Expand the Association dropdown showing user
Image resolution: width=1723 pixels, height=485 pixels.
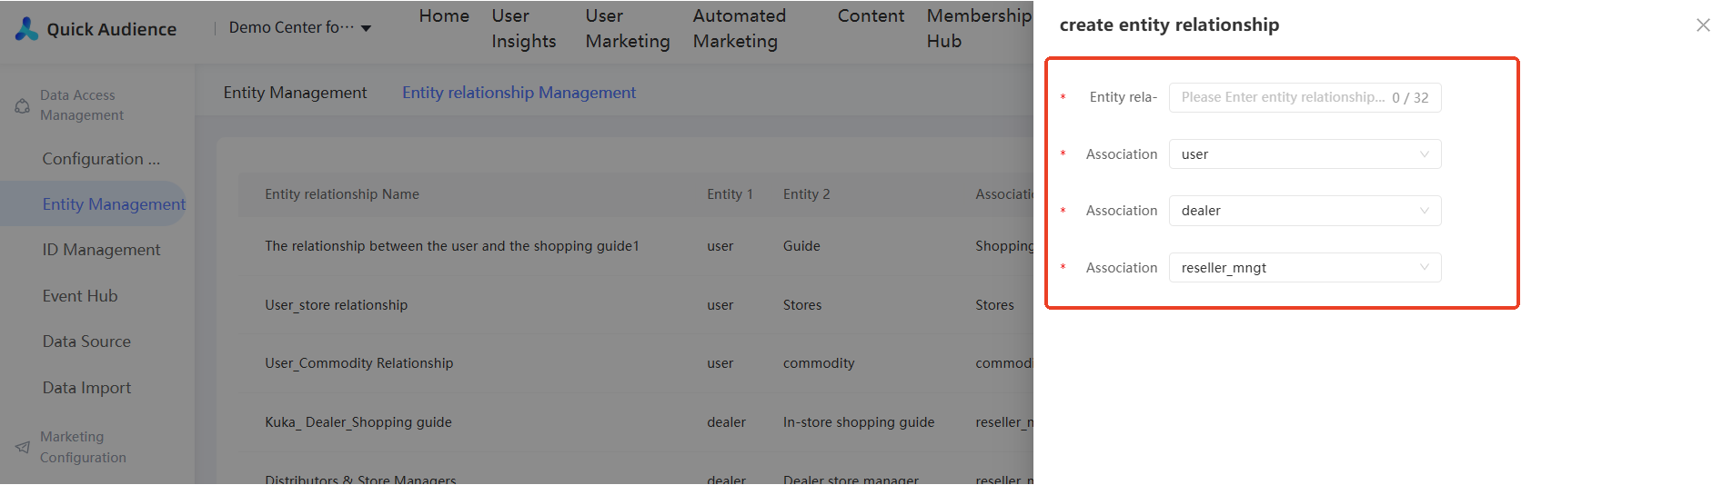(1305, 154)
